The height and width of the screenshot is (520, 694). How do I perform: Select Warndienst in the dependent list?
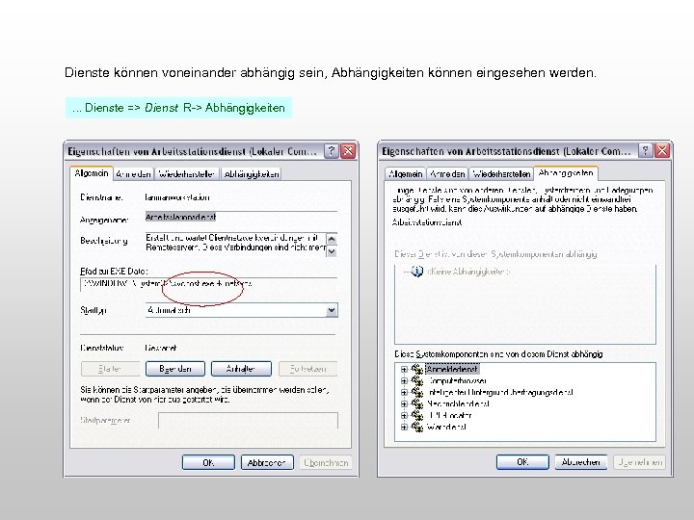coord(446,427)
